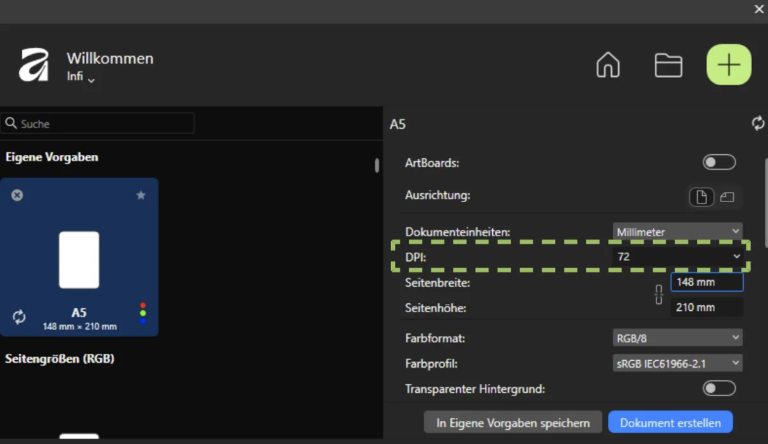Click Dokument erstellen button
Screen dimensions: 768x444
(x=670, y=423)
